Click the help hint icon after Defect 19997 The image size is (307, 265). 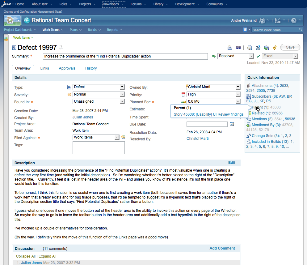[x=61, y=47]
